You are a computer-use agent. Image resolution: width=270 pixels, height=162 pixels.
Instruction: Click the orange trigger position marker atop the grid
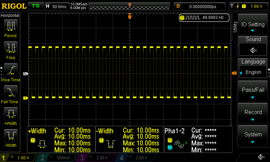130,17
